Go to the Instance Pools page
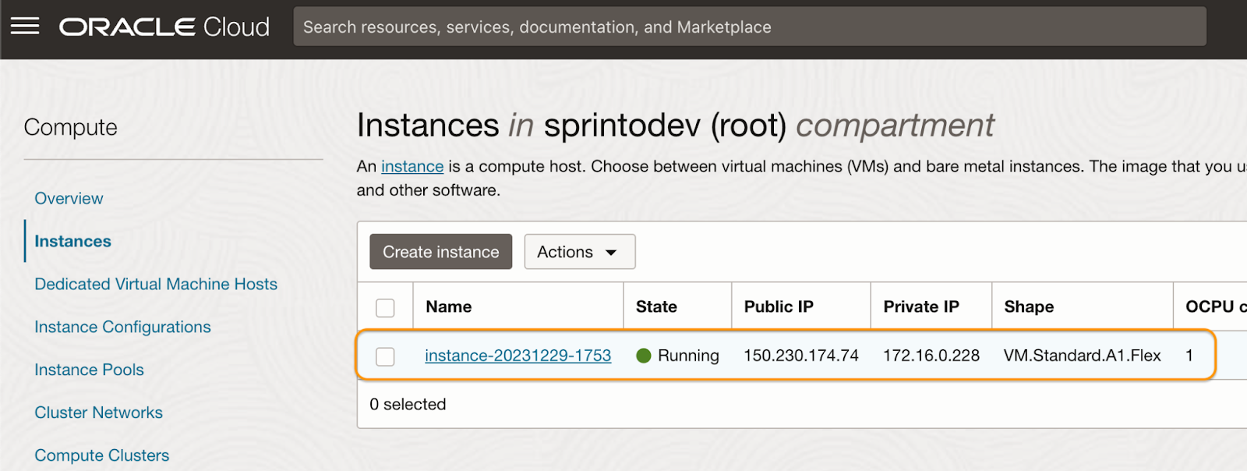This screenshot has width=1247, height=471. coord(89,370)
